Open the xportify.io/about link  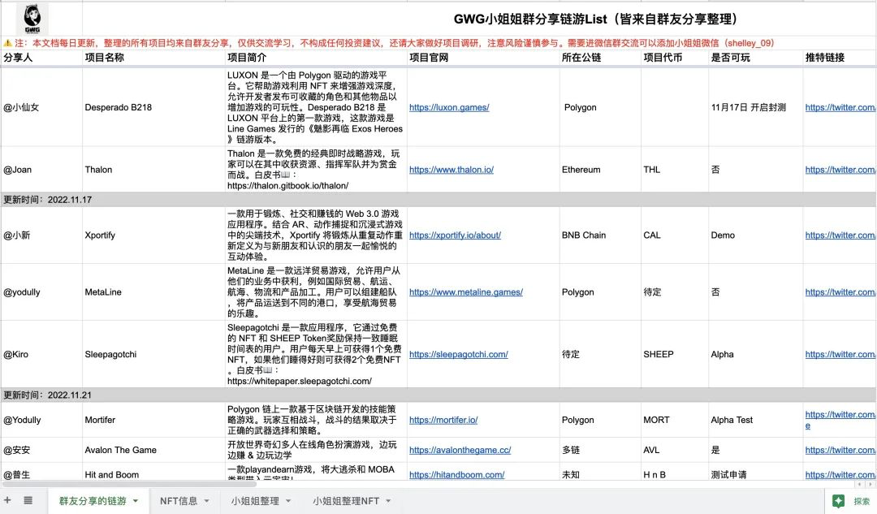pyautogui.click(x=455, y=235)
